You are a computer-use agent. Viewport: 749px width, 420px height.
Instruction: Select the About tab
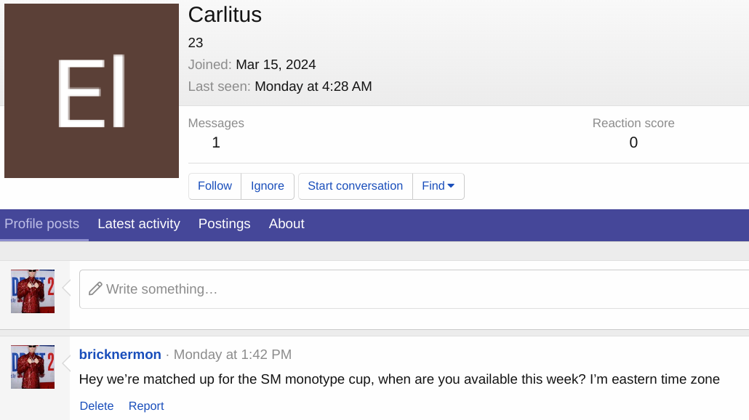point(287,224)
